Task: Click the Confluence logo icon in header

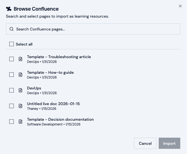Action: tap(9, 9)
